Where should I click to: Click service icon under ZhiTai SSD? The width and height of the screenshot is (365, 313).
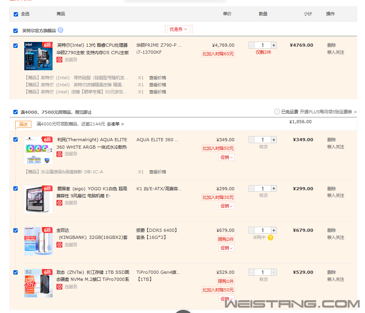59,287
